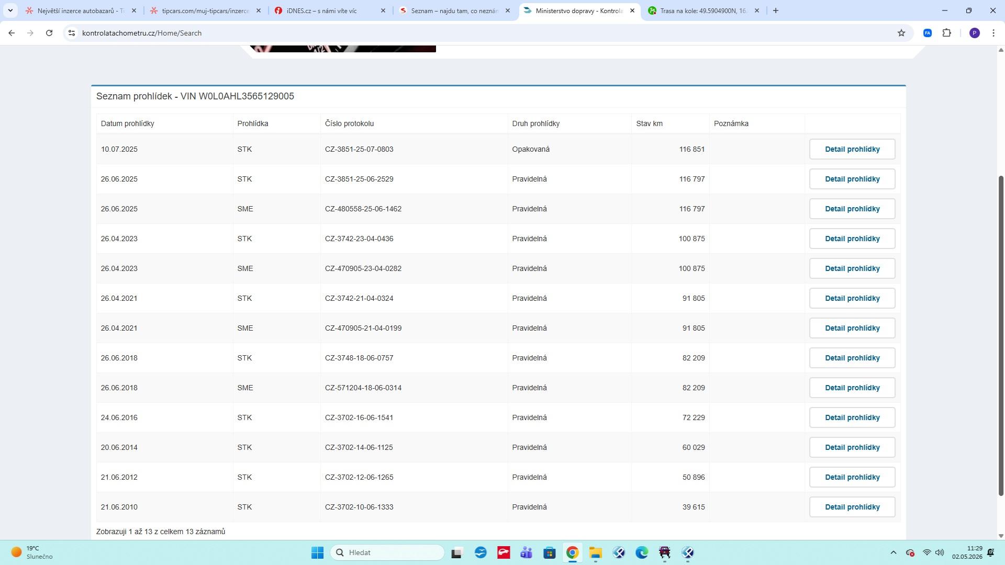Open the browser extensions puzzle icon
The image size is (1005, 565).
[947, 33]
